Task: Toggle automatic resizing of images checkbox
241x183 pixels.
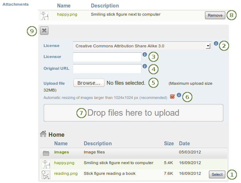Action: [173, 96]
